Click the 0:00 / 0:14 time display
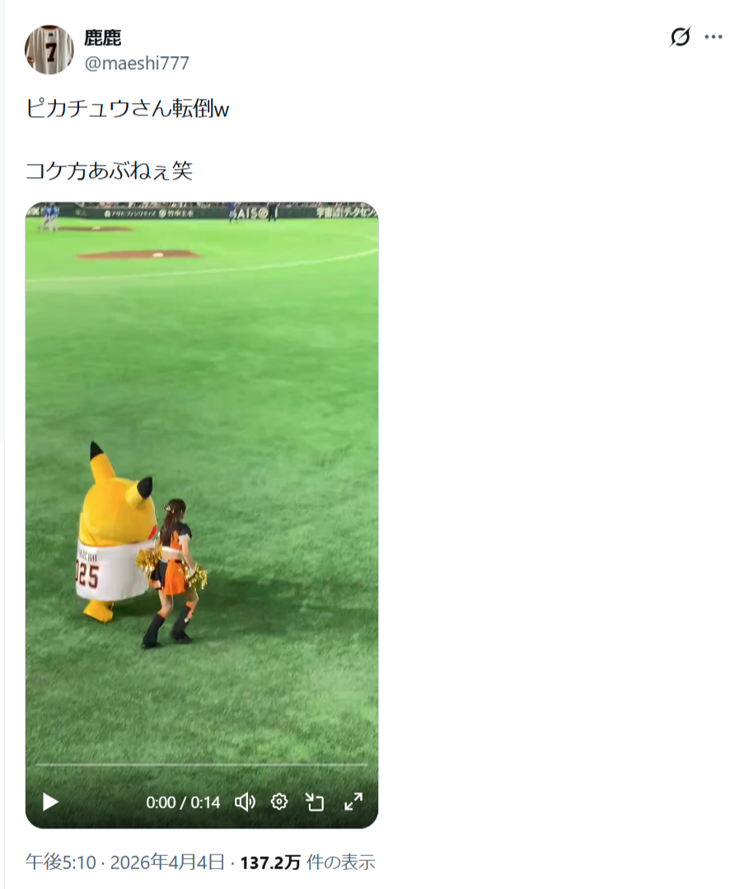744x889 pixels. tap(183, 802)
